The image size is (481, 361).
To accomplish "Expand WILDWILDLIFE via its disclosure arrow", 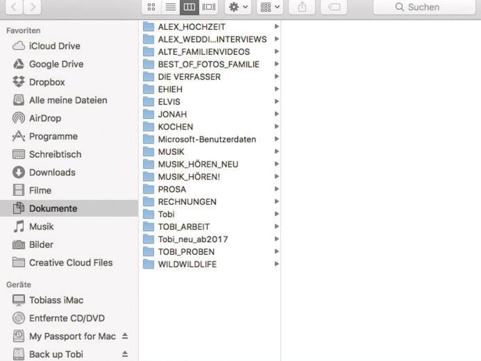I will (276, 264).
